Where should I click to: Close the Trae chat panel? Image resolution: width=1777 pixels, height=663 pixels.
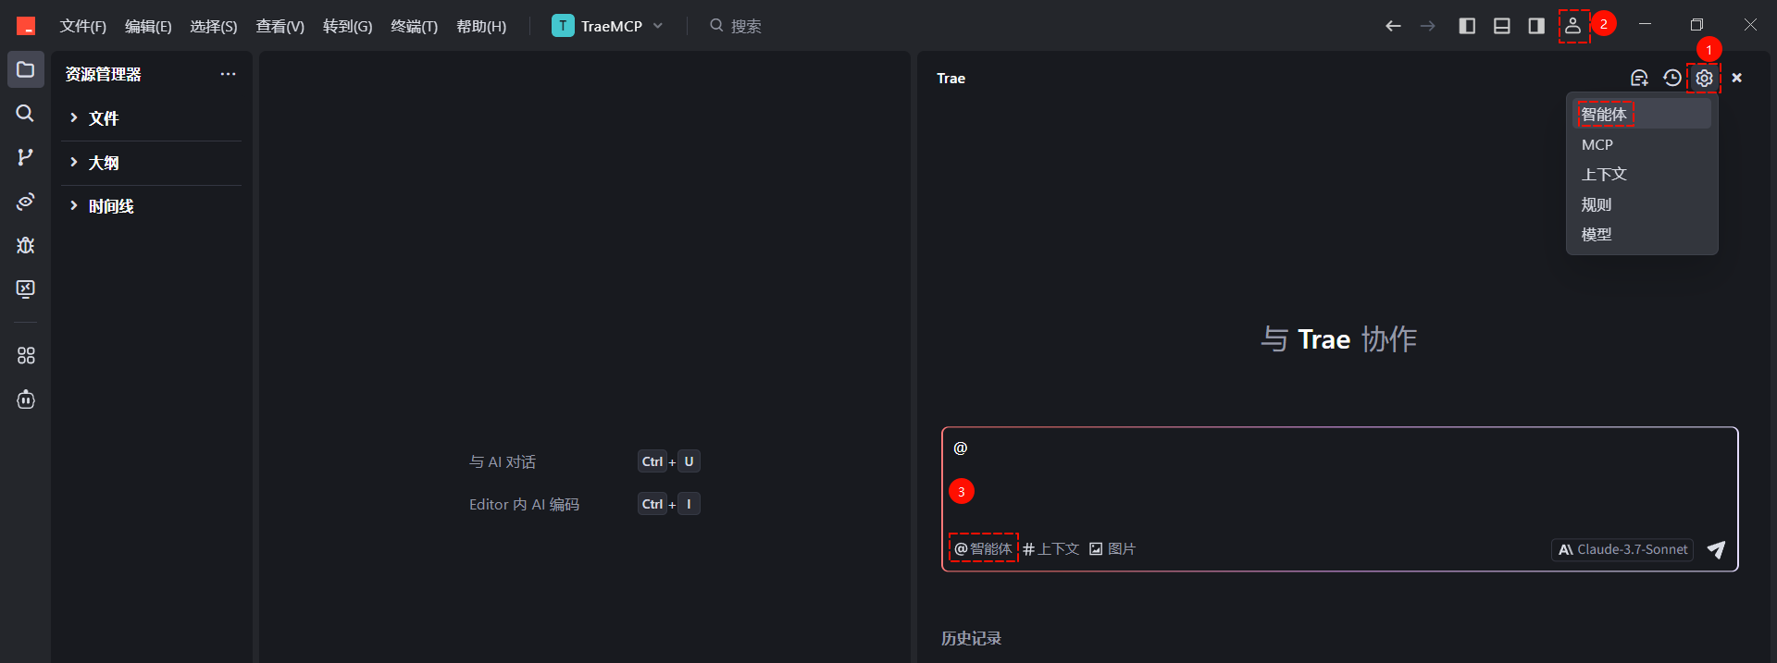[x=1737, y=78]
